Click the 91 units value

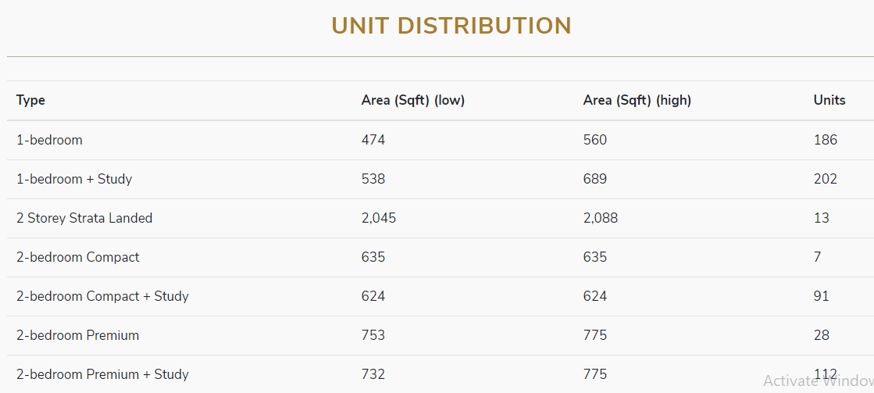click(822, 296)
